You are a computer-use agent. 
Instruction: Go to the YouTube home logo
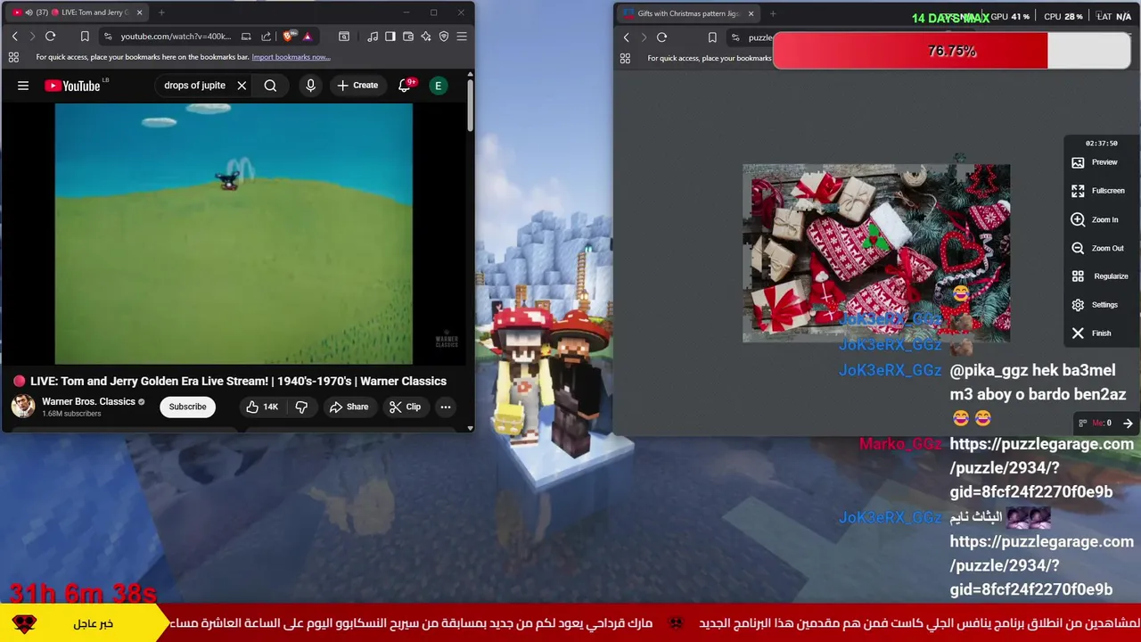[75, 86]
